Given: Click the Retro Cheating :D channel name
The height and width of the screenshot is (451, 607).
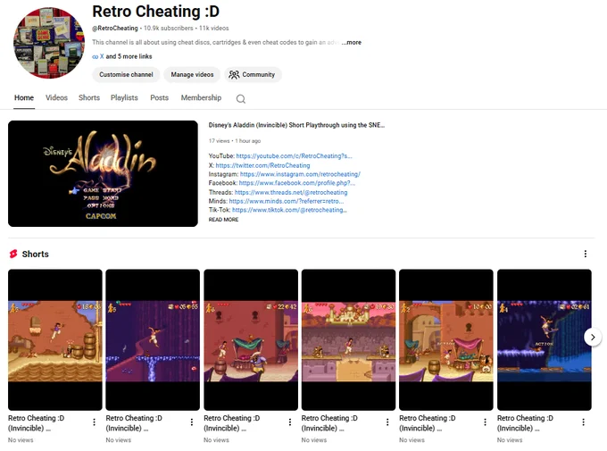Looking at the screenshot, I should point(155,12).
